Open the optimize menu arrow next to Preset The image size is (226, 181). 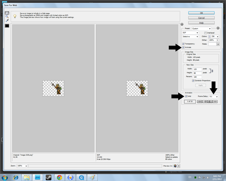[218, 28]
